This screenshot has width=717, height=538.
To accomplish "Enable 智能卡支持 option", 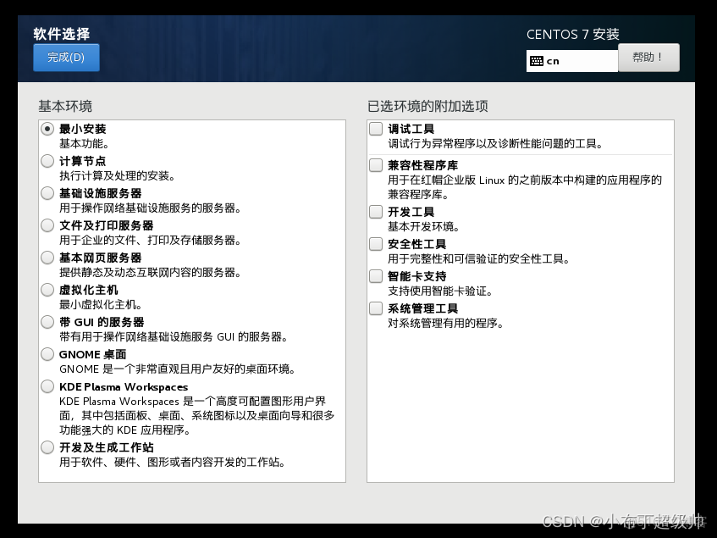I will pyautogui.click(x=375, y=276).
